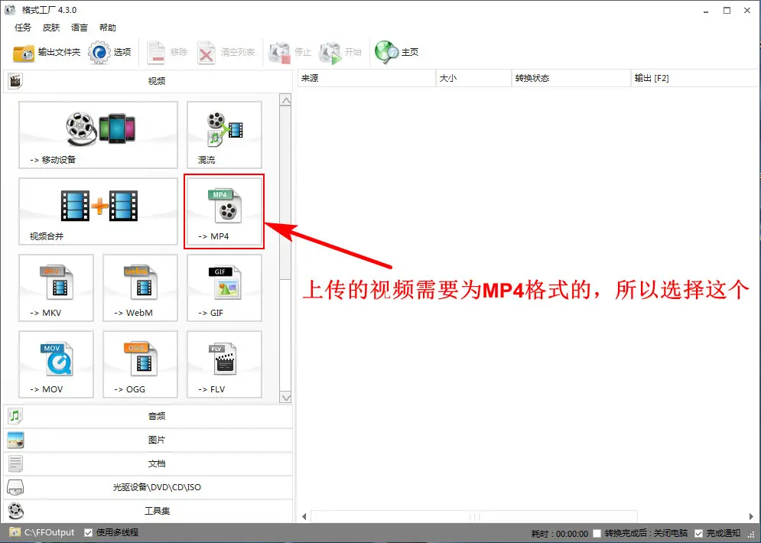Click the -> MP4 conversion icon
The height and width of the screenshot is (543, 761).
pyautogui.click(x=224, y=211)
